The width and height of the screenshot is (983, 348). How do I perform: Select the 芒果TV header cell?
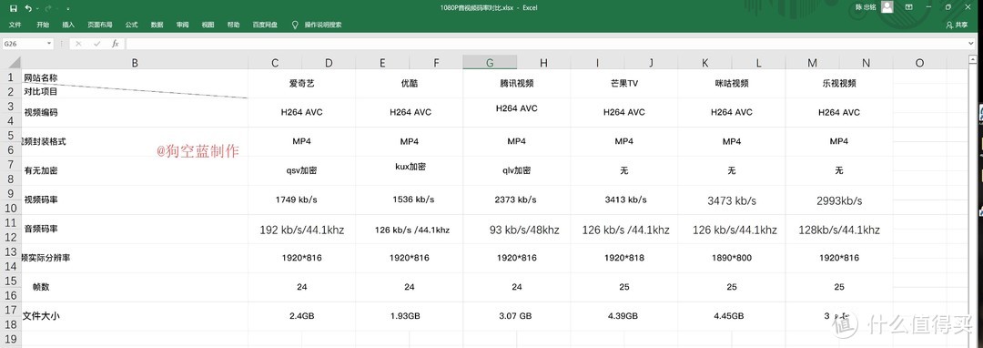point(624,84)
